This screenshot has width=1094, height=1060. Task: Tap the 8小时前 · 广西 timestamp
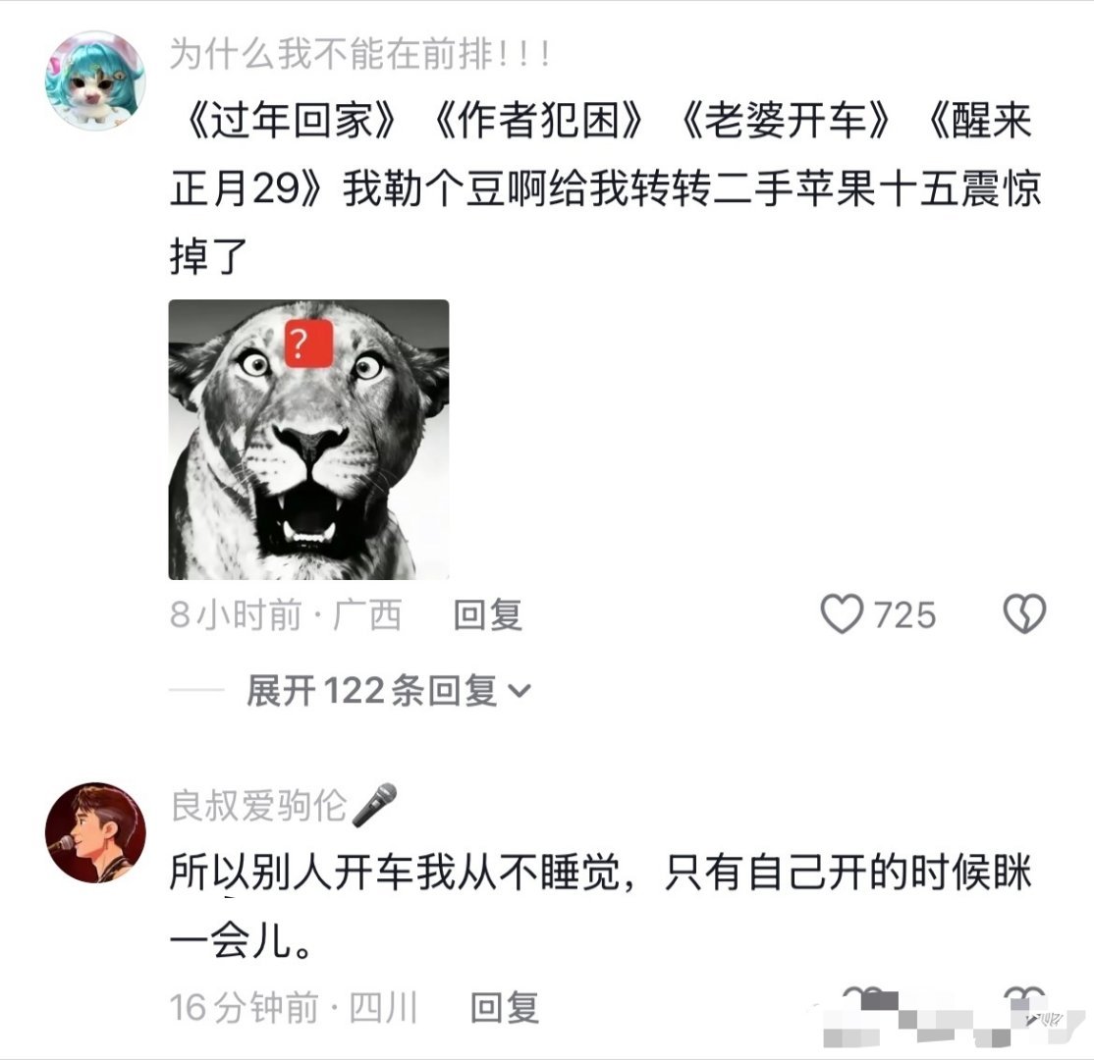coord(286,615)
